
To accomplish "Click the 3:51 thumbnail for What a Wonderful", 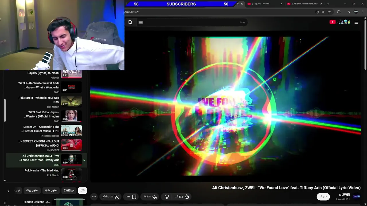I will click(x=71, y=87).
